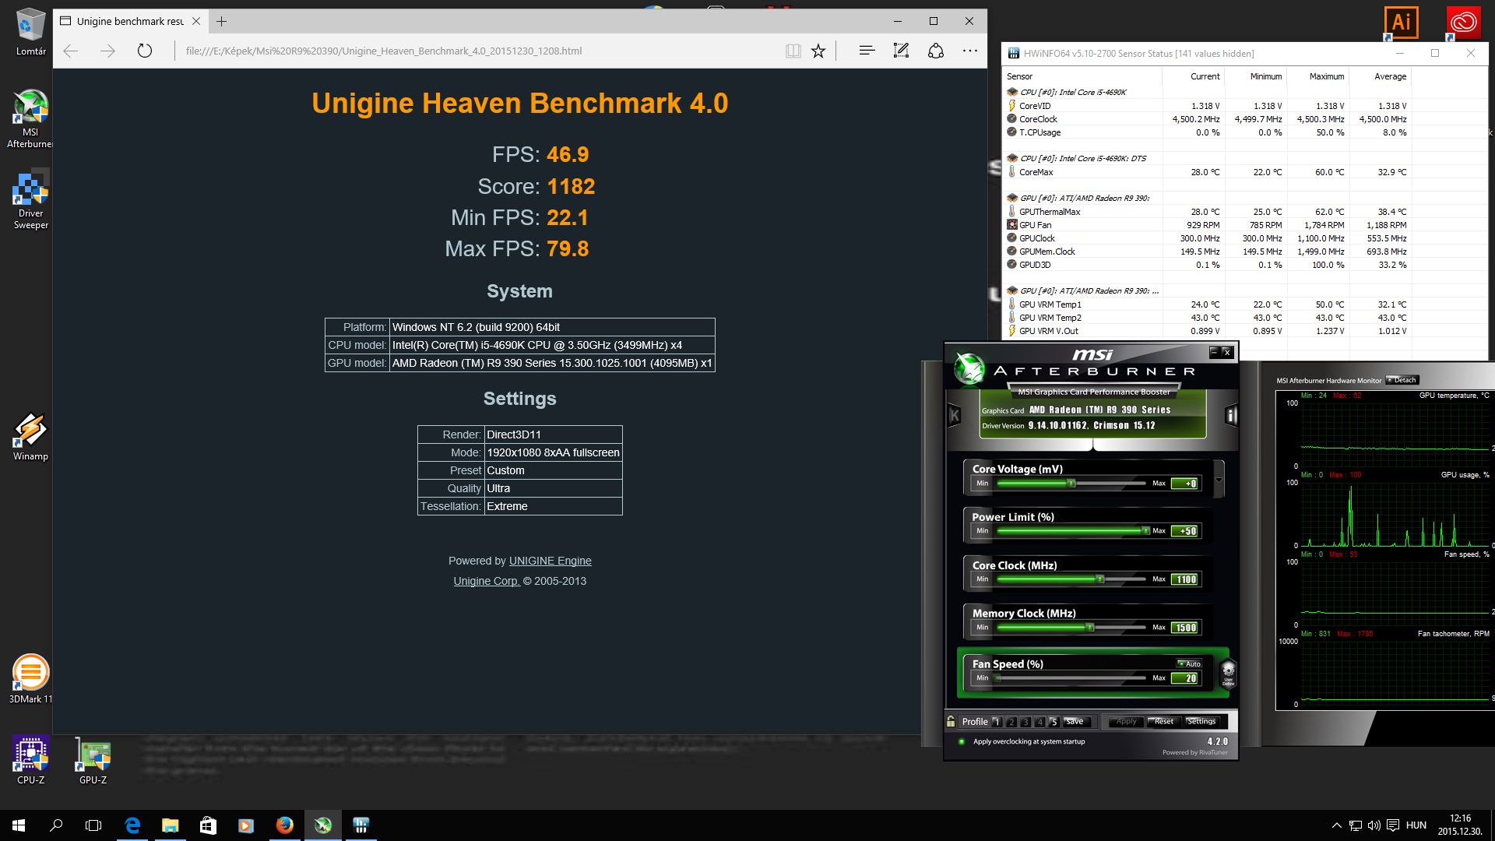
Task: Open Adobe Creative Cloud desktop icon
Action: 1463,23
